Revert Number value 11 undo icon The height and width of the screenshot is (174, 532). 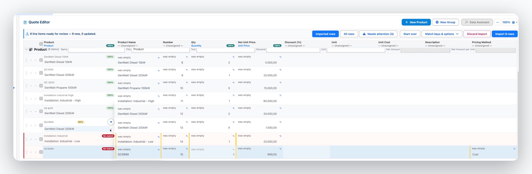coord(187,95)
